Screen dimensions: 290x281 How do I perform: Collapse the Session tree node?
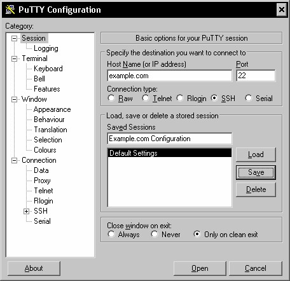(14, 38)
